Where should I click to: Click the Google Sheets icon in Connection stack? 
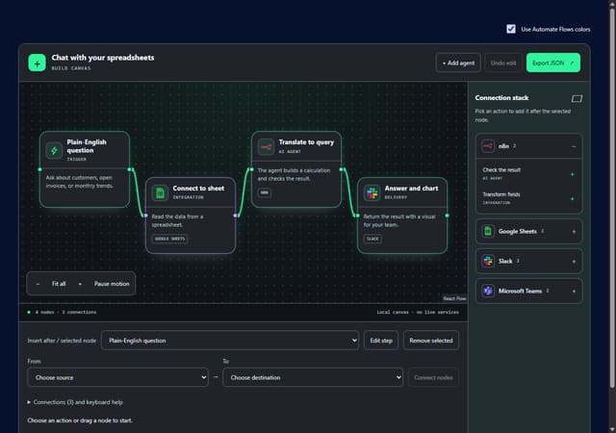pos(488,231)
